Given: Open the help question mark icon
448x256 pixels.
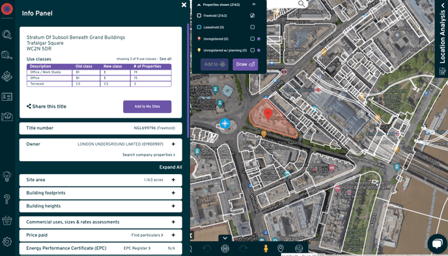Looking at the screenshot, I should [7, 199].
